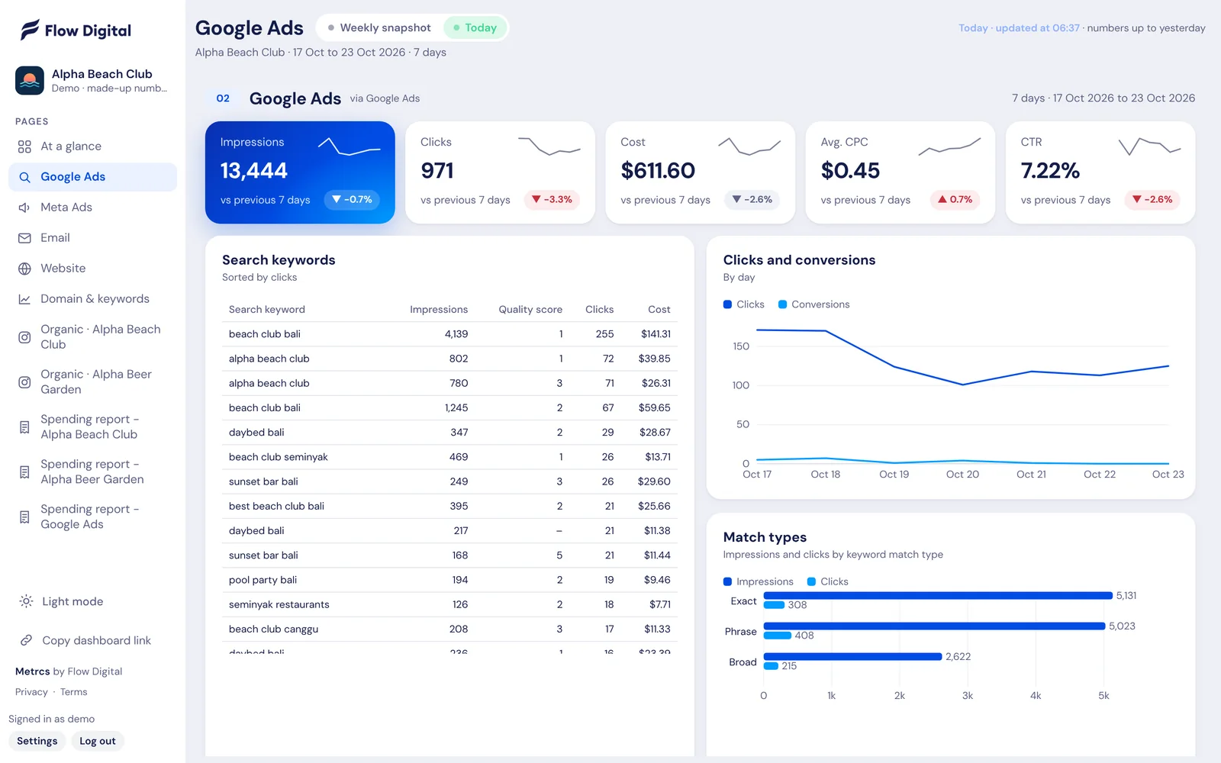Screen dimensions: 1221x763
Task: Select the Cost summary card
Action: click(x=701, y=172)
